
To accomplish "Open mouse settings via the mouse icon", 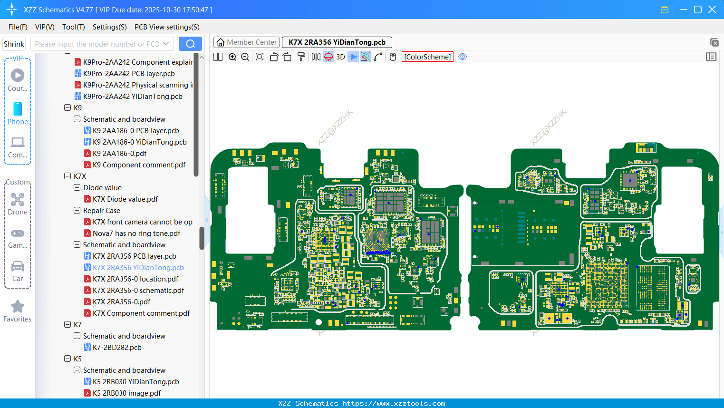I will (393, 57).
